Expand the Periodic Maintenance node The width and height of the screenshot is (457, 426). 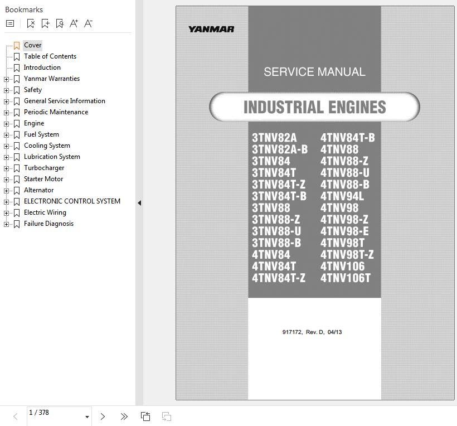(6, 113)
